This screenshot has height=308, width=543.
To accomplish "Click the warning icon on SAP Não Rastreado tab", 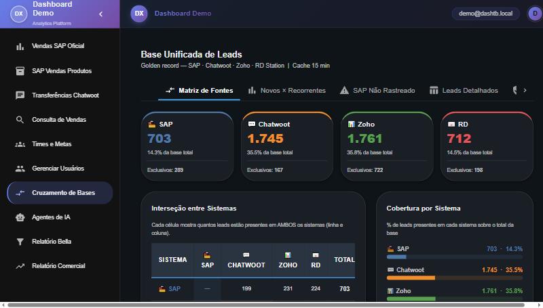I will pos(344,91).
